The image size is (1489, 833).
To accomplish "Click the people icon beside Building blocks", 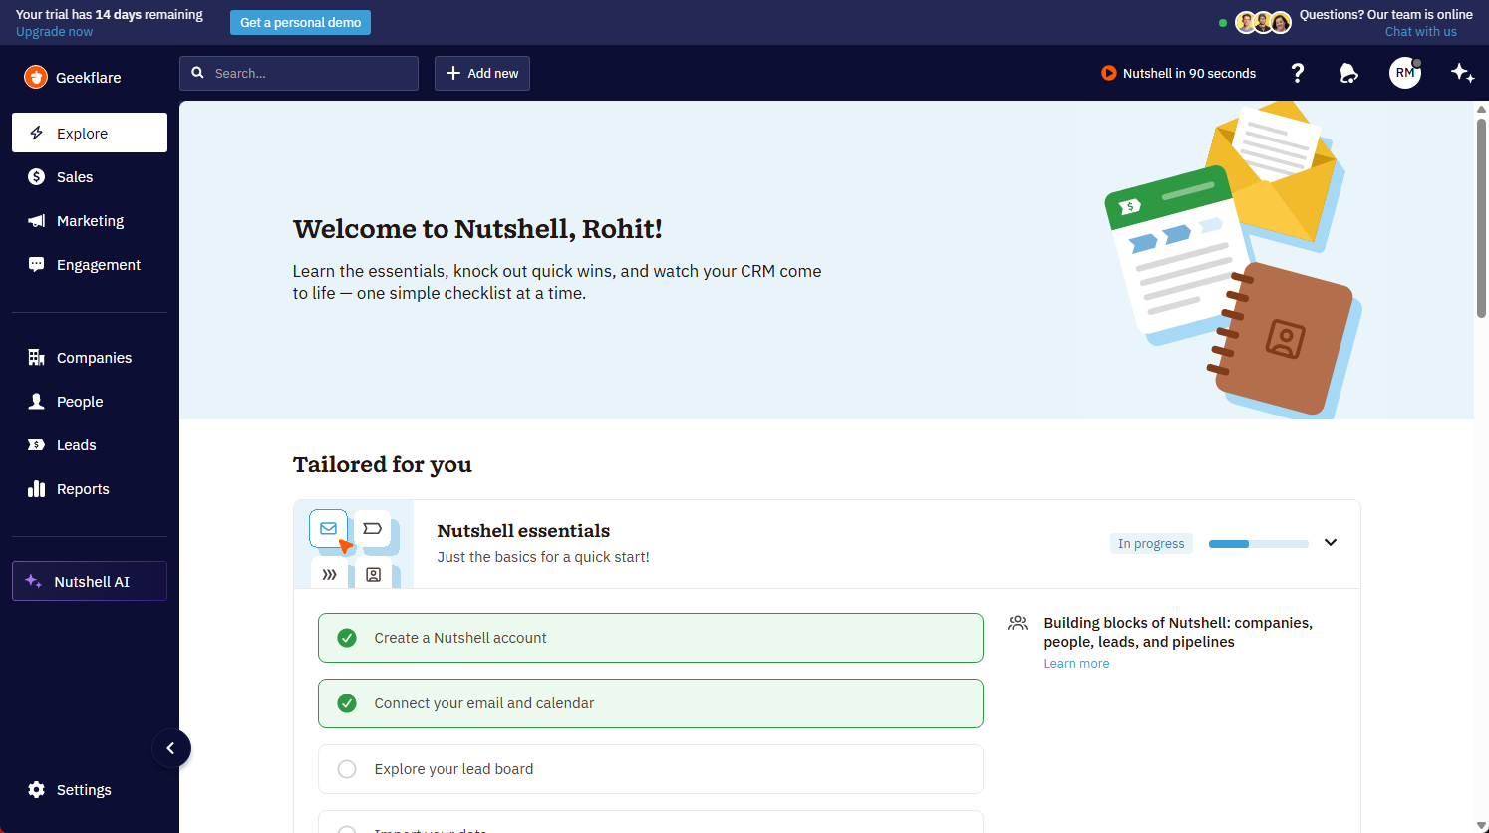I will coord(1018,623).
